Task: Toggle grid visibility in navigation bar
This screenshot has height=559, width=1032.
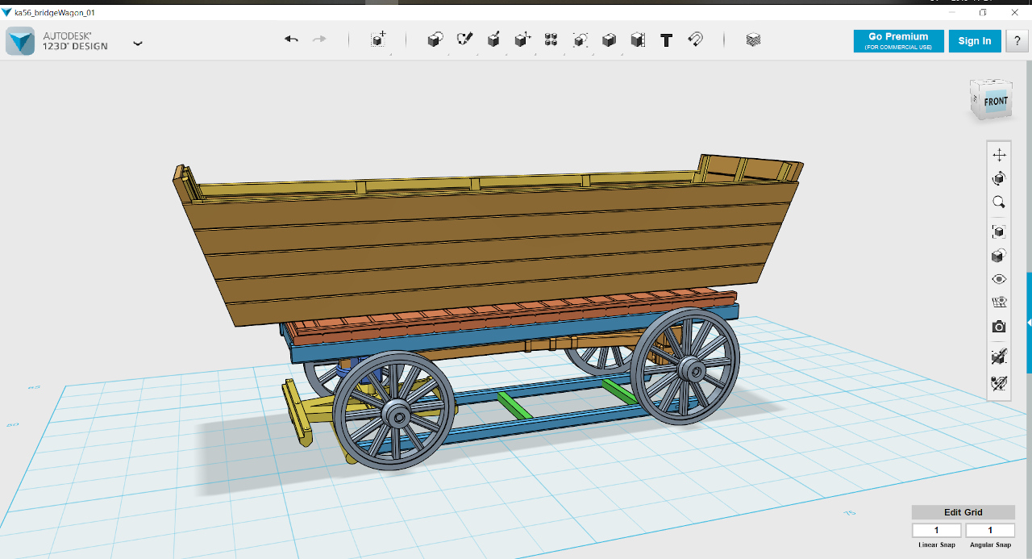Action: point(999,303)
